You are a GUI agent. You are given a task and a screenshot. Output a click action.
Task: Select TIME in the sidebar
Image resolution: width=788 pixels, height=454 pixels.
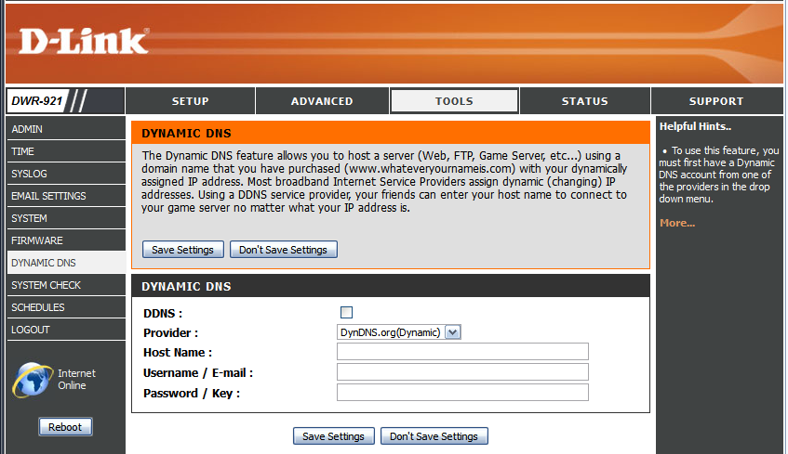[66, 151]
